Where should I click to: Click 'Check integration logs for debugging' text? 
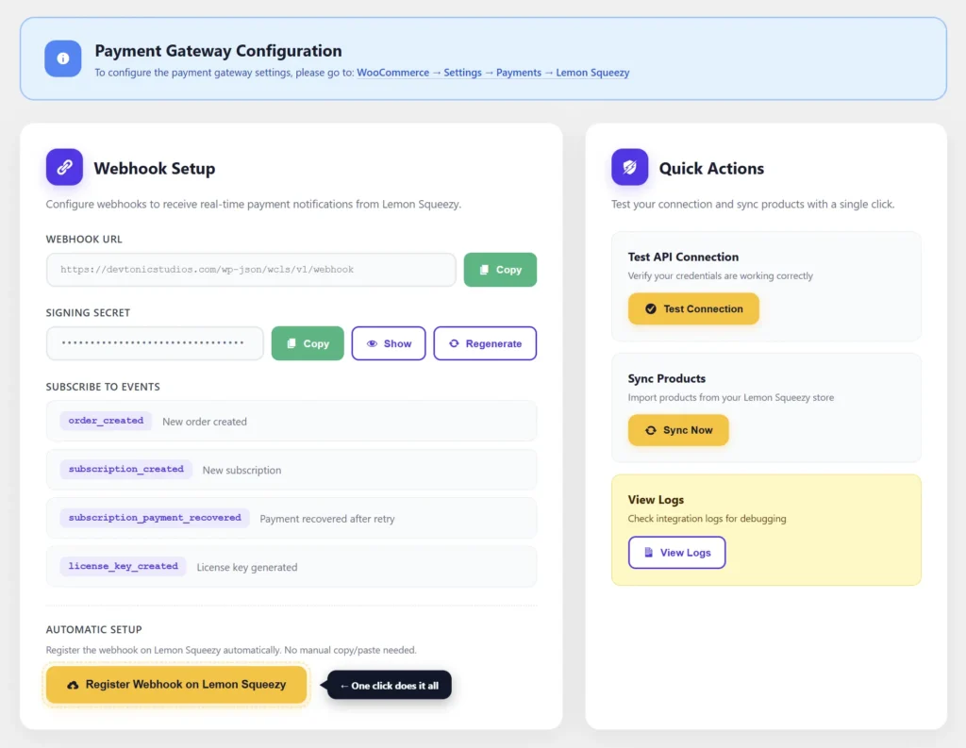click(x=707, y=519)
